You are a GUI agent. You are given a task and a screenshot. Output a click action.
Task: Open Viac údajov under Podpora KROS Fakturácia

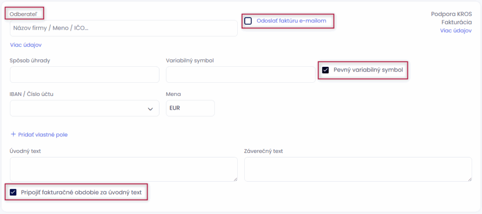[x=456, y=30]
